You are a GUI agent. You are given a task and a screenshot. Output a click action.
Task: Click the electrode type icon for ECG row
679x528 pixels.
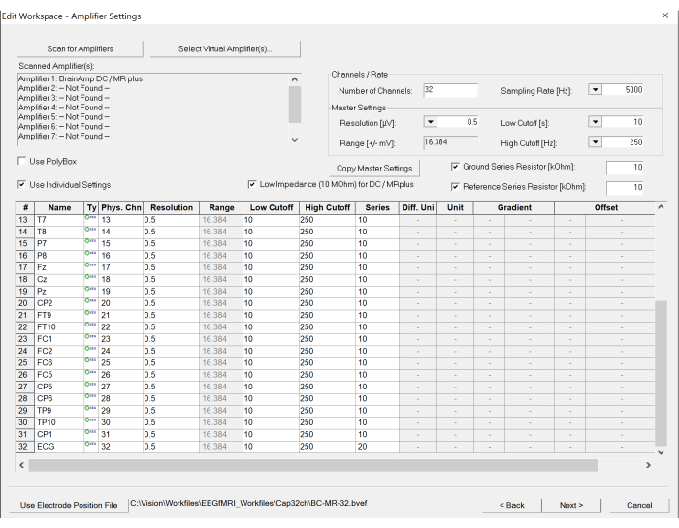point(90,444)
